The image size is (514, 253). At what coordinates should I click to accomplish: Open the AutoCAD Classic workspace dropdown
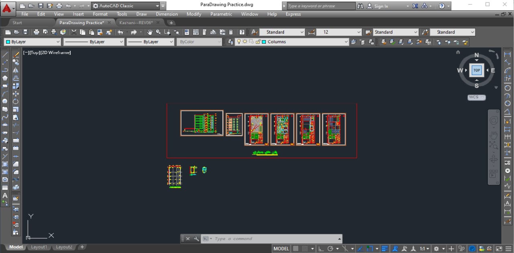point(126,6)
